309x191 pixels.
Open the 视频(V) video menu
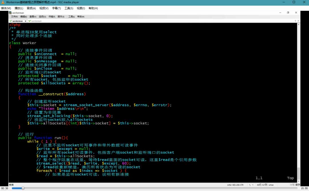(x=44, y=8)
